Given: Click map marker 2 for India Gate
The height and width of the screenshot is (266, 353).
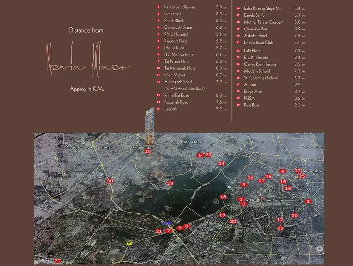Looking at the screenshot, I should click(x=308, y=201).
